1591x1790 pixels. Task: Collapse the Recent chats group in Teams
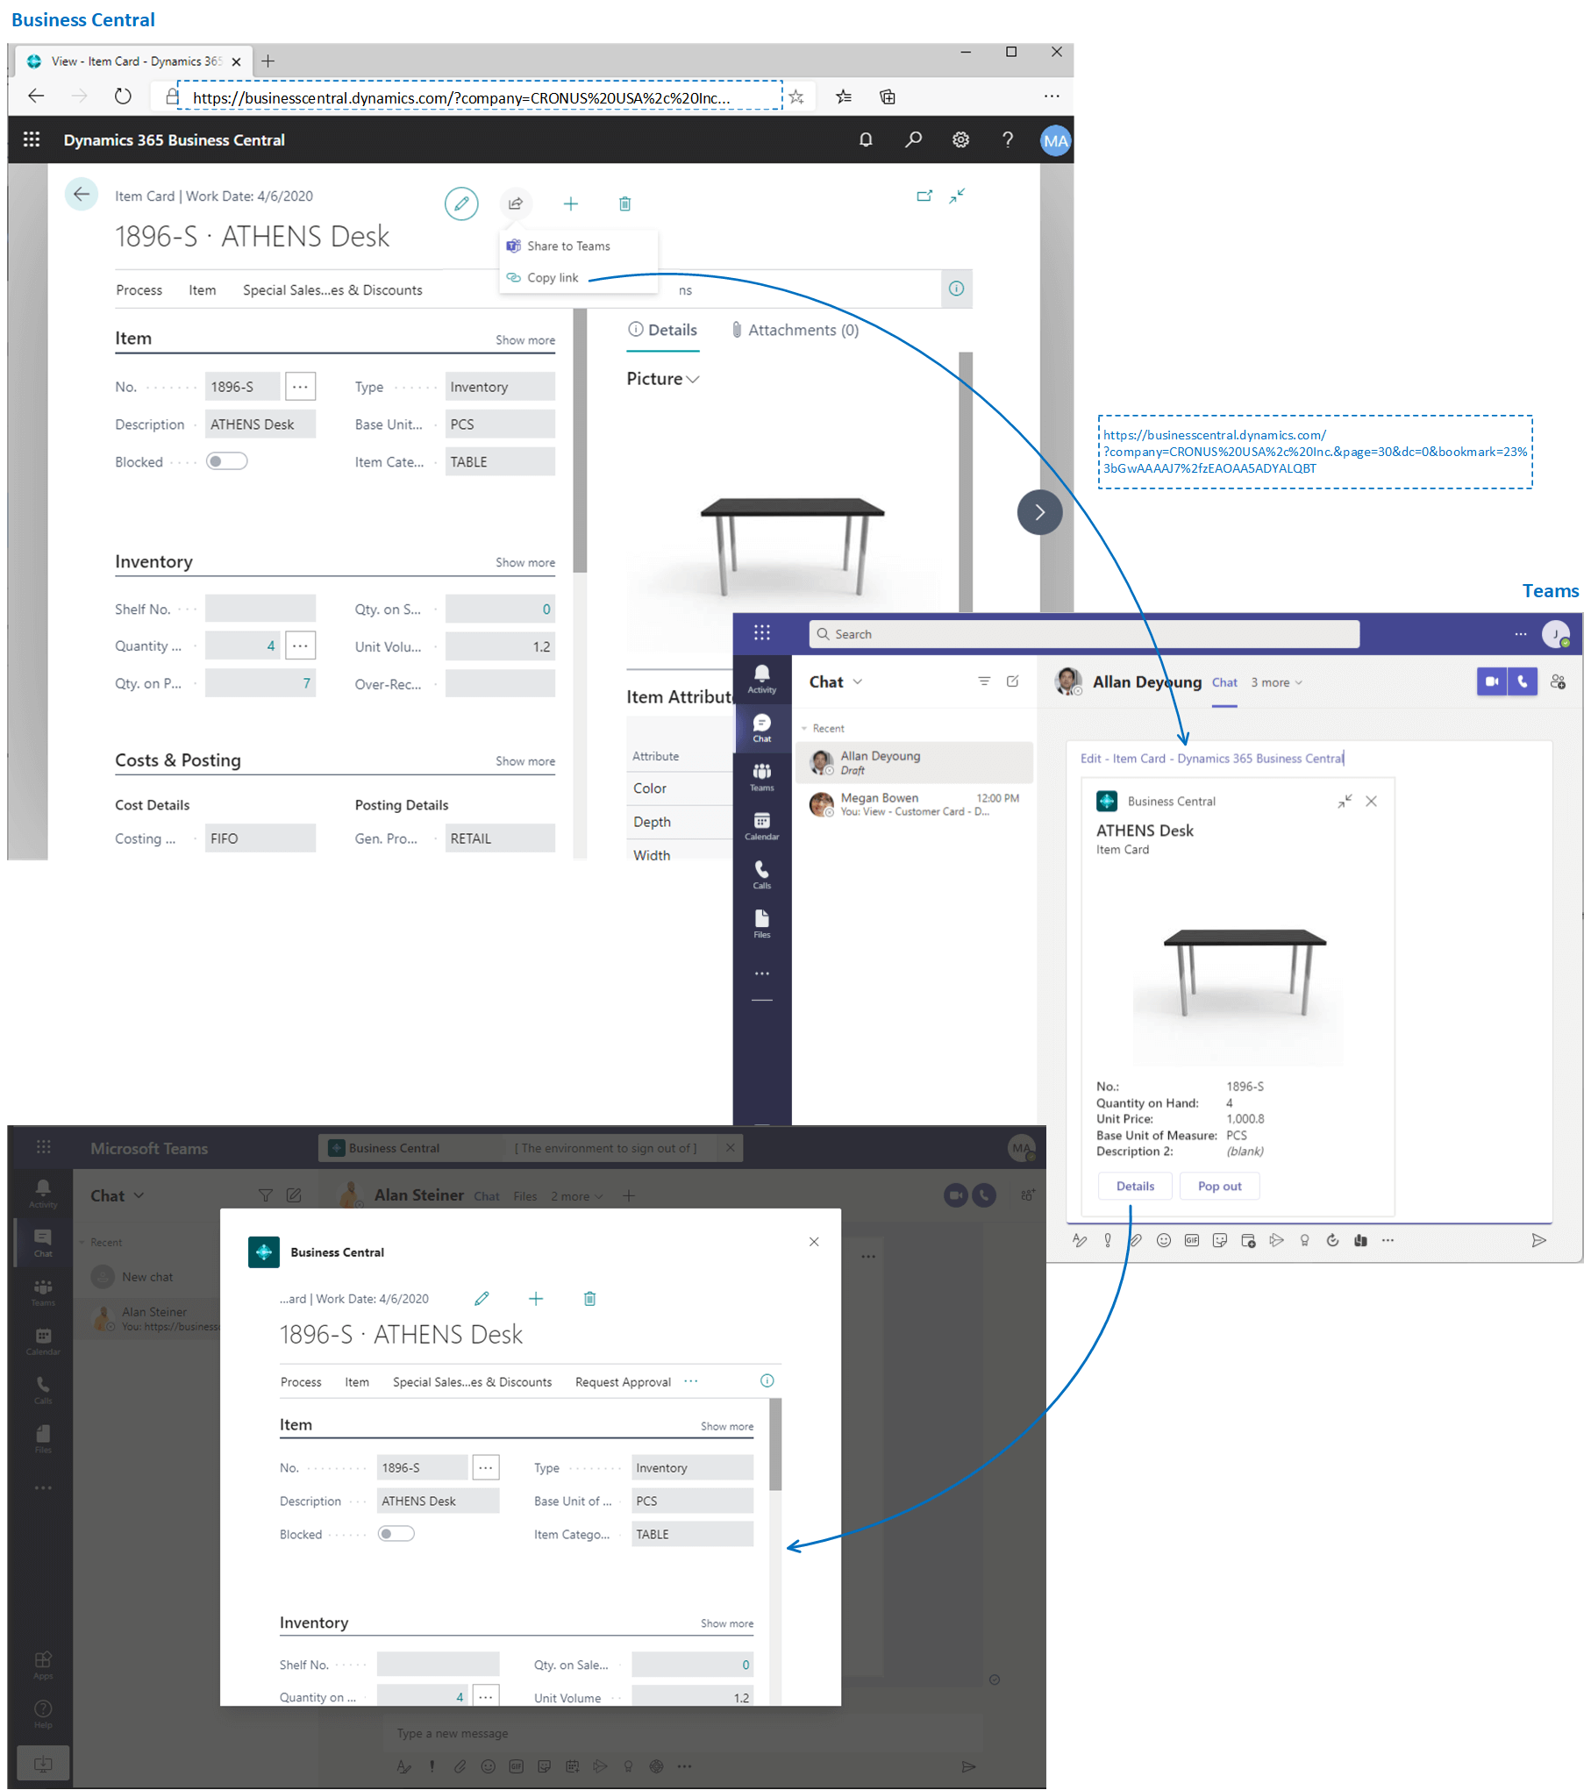point(804,729)
